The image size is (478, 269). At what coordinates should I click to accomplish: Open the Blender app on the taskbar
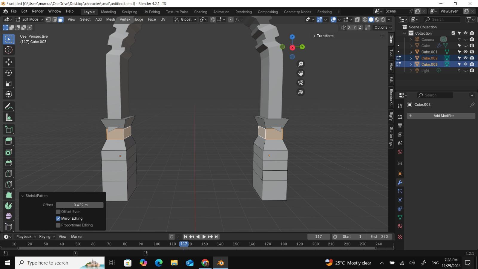click(x=221, y=263)
